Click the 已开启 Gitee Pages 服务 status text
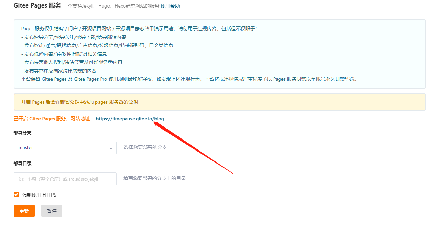 [x=53, y=119]
